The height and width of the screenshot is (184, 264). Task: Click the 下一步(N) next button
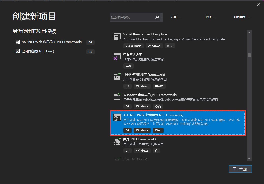pyautogui.click(x=240, y=169)
